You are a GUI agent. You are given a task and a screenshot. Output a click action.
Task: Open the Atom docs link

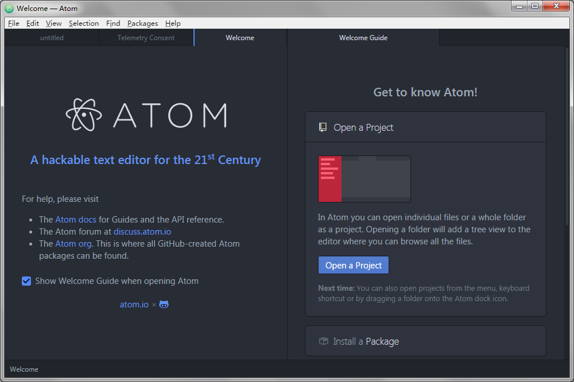coord(76,220)
